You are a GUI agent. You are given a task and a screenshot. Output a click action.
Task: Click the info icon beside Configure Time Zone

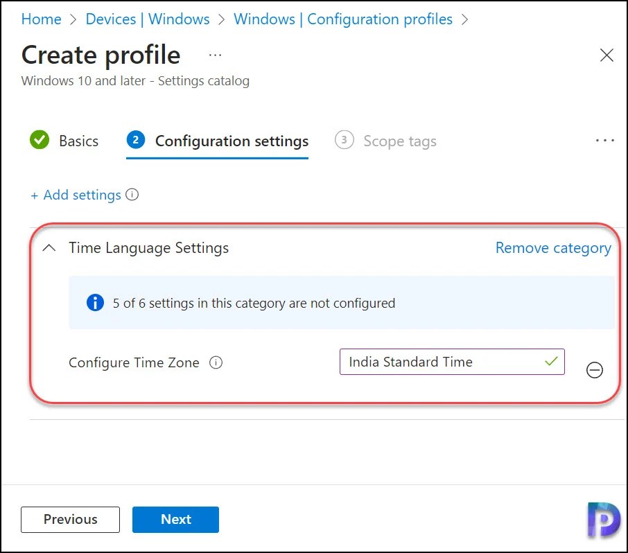[x=216, y=362]
